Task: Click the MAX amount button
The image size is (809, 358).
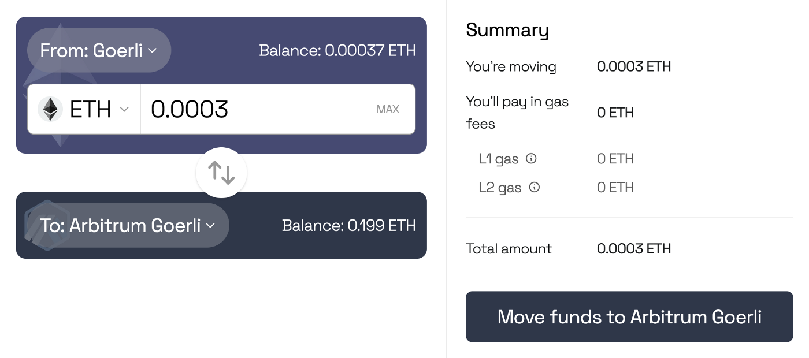Action: (388, 109)
